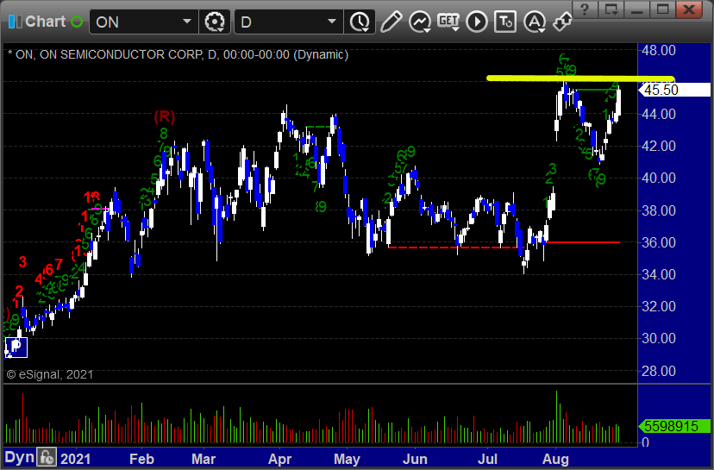Close the chart window

click(x=689, y=9)
